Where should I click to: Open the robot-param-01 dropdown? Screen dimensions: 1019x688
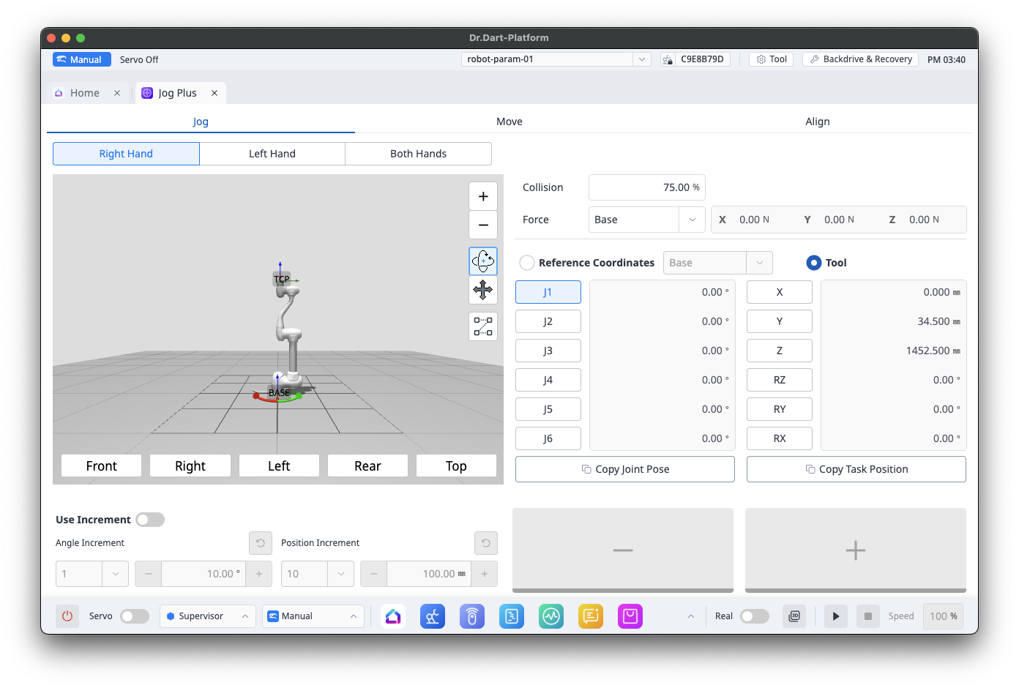pos(556,59)
